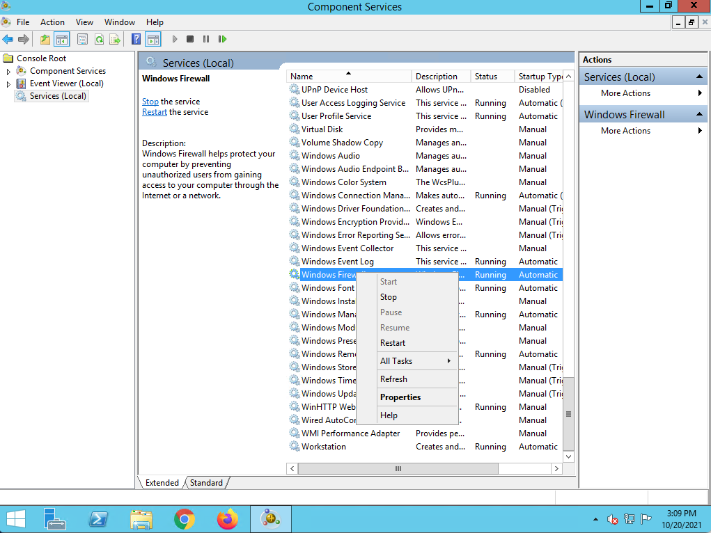Sort services by the Name column header
Screen dimensions: 711x533
(349, 77)
